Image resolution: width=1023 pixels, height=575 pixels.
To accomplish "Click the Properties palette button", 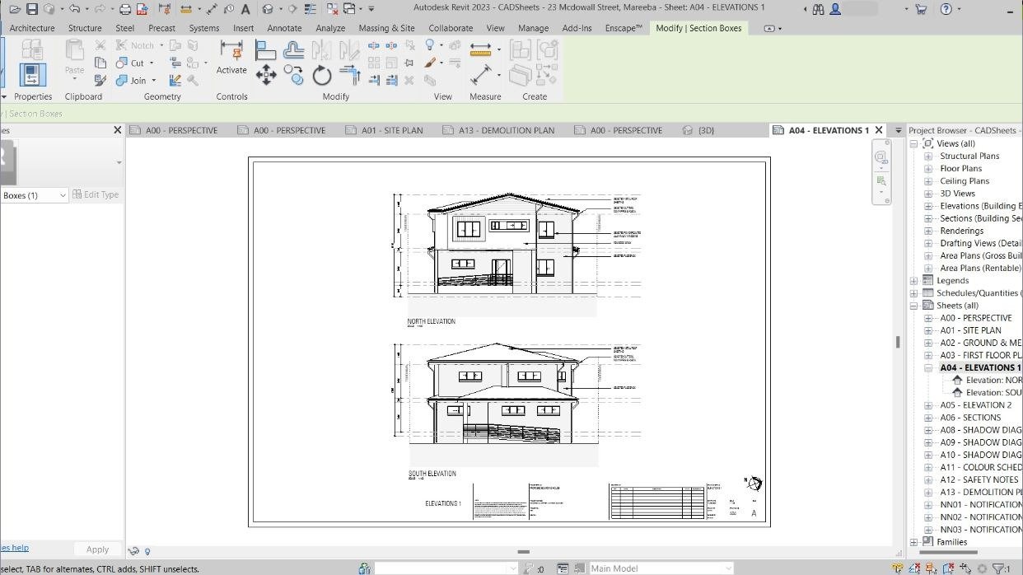I will (x=33, y=75).
